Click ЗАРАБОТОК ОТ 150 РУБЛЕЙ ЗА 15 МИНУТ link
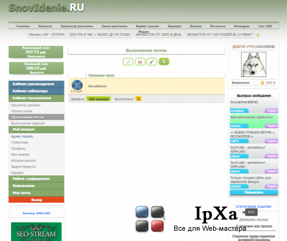Viewport: 287px width, 241px height. [x=220, y=34]
